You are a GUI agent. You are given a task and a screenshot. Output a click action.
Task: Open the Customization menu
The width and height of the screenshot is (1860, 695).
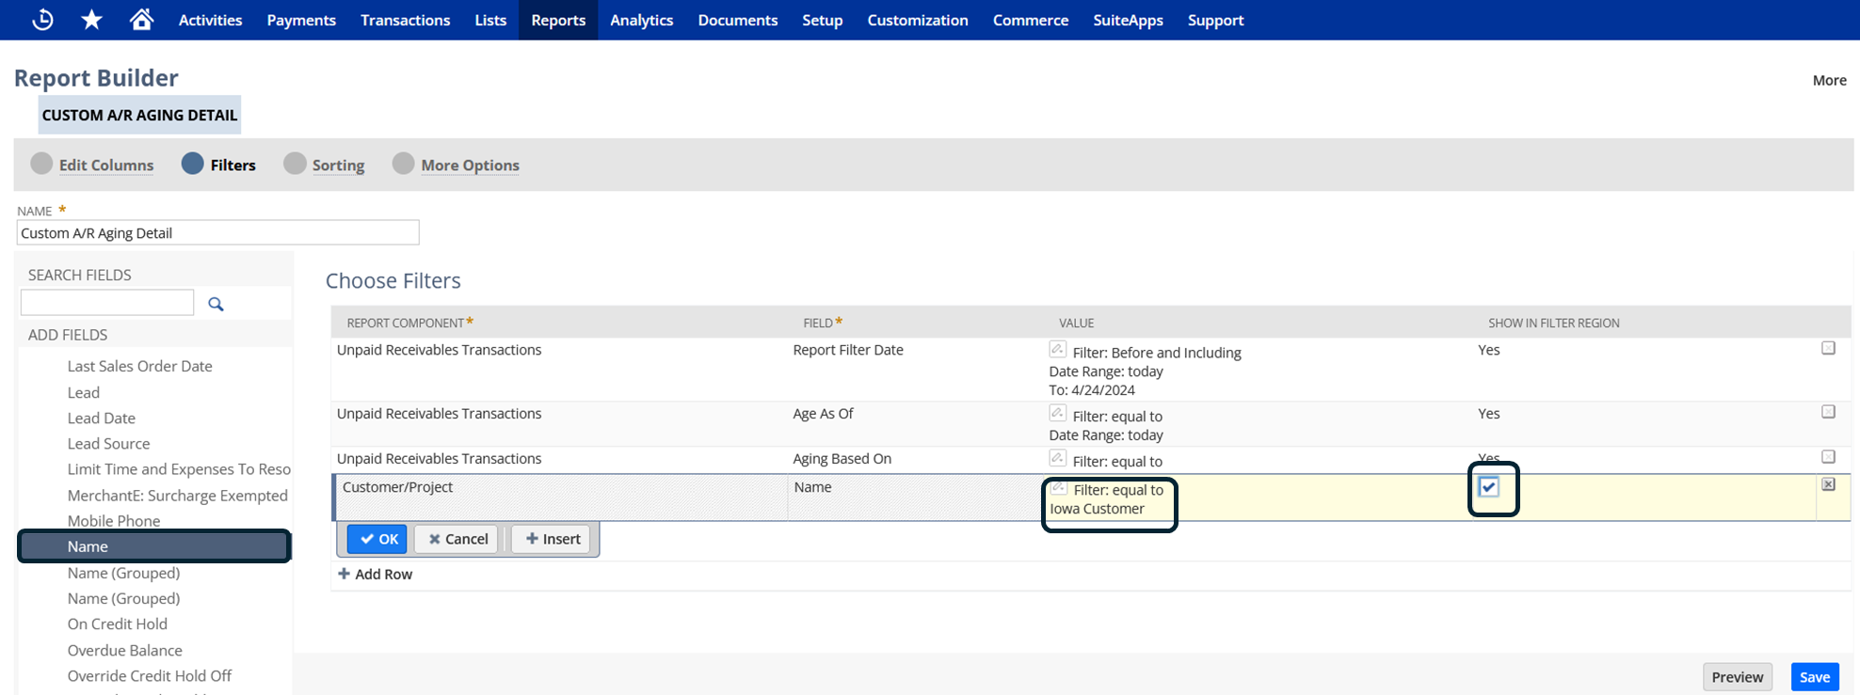click(x=918, y=20)
